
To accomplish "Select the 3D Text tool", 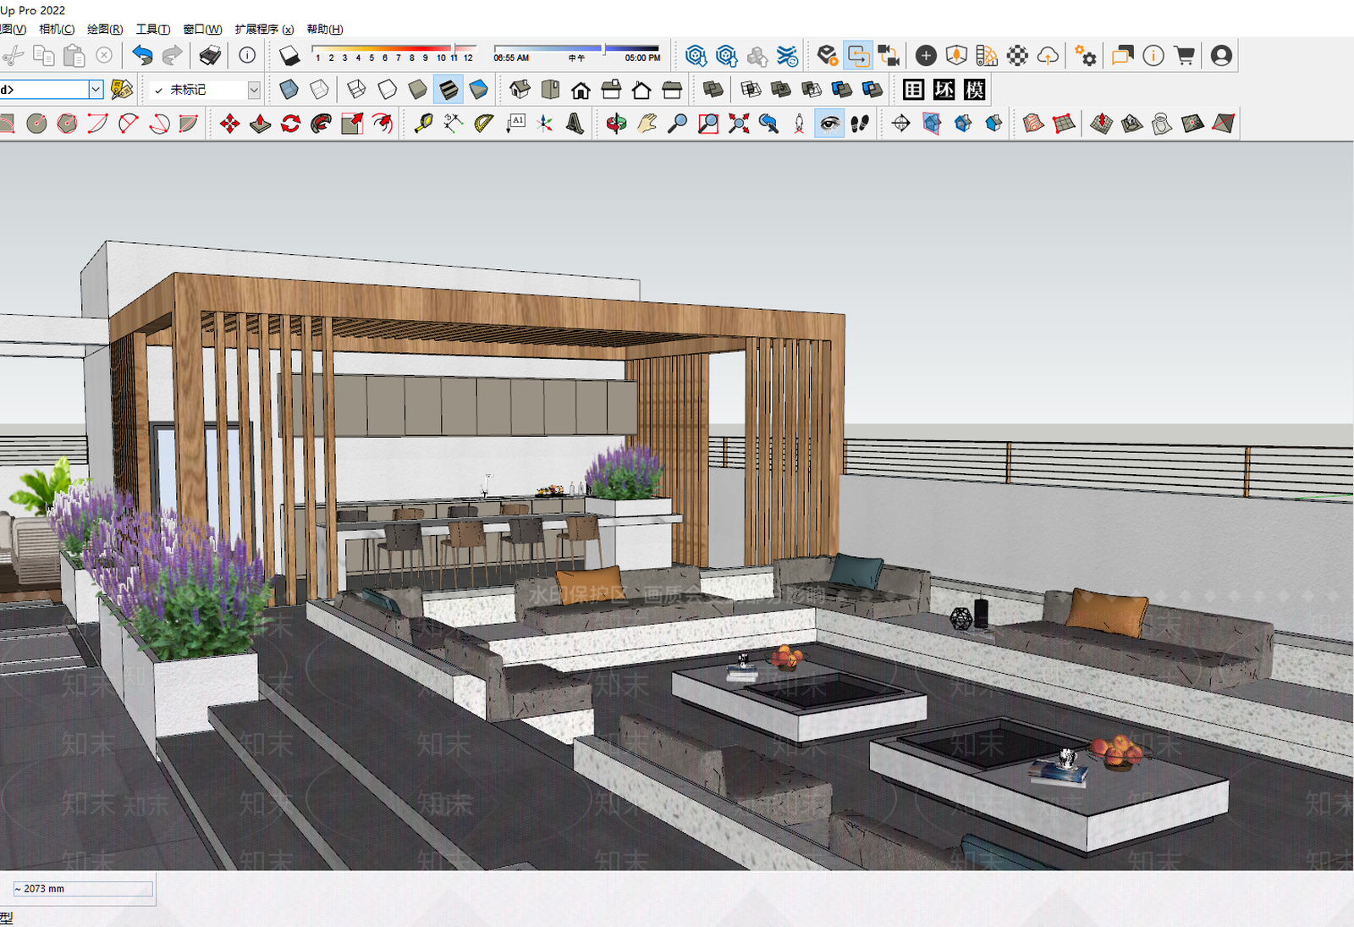I will pyautogui.click(x=575, y=124).
